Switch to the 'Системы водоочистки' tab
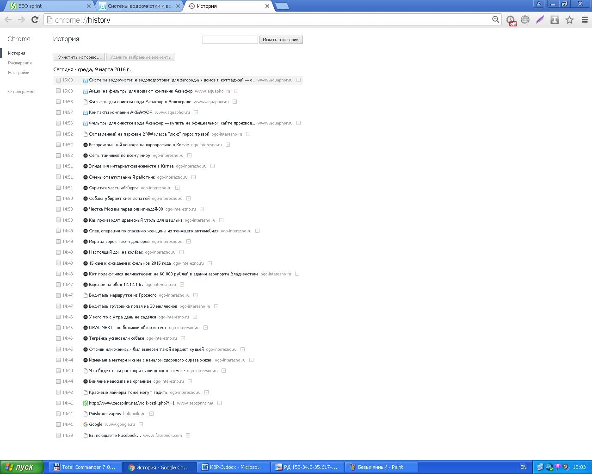Viewport: 592px width, 474px height. pyautogui.click(x=139, y=6)
